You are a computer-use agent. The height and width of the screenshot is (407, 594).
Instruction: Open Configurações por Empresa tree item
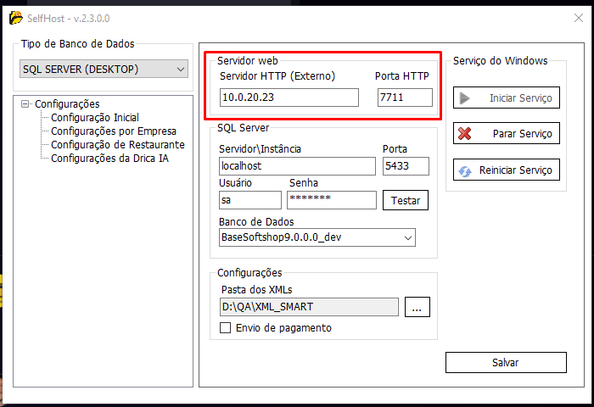click(x=113, y=131)
